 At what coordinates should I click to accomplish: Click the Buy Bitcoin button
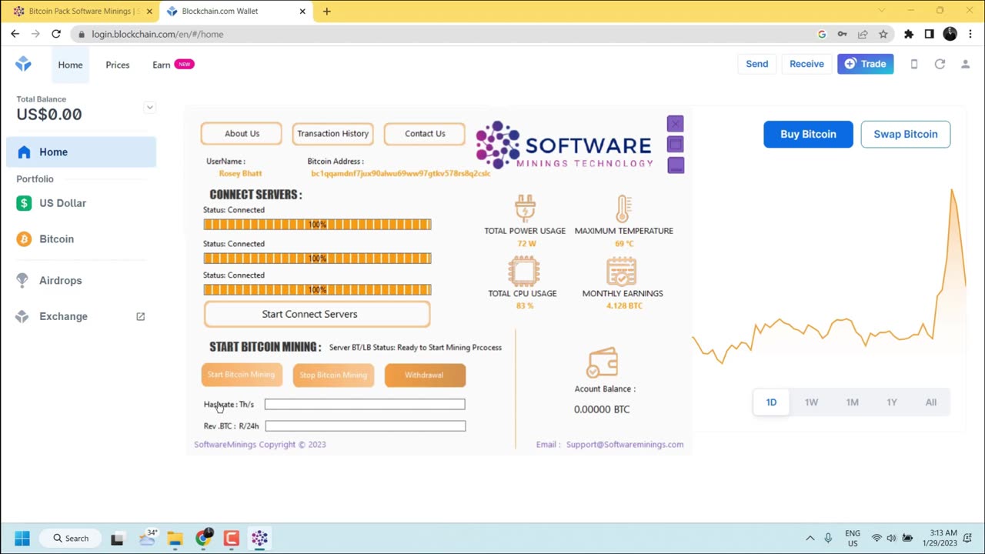pyautogui.click(x=808, y=134)
